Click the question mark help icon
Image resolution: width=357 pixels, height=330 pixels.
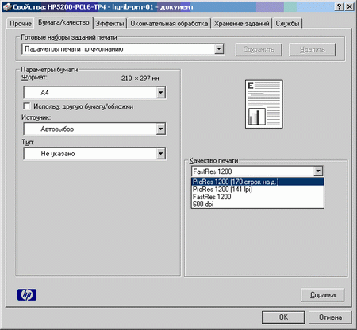339,6
